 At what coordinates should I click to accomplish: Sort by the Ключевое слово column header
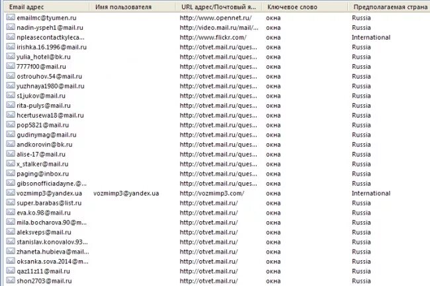click(305, 7)
